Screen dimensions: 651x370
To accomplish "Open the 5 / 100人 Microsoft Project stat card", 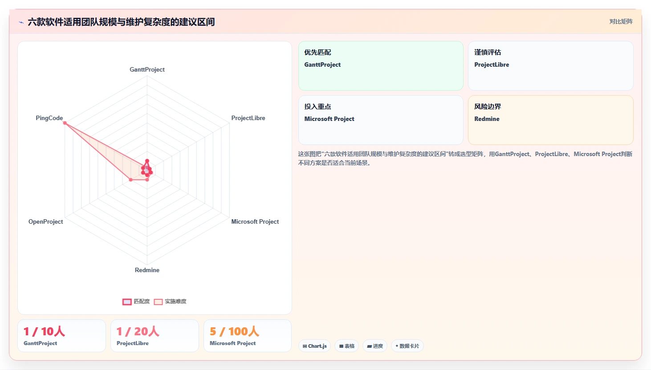I will [248, 336].
